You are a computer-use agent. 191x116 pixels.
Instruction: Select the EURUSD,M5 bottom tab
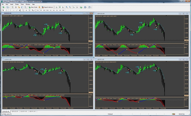point(6,111)
